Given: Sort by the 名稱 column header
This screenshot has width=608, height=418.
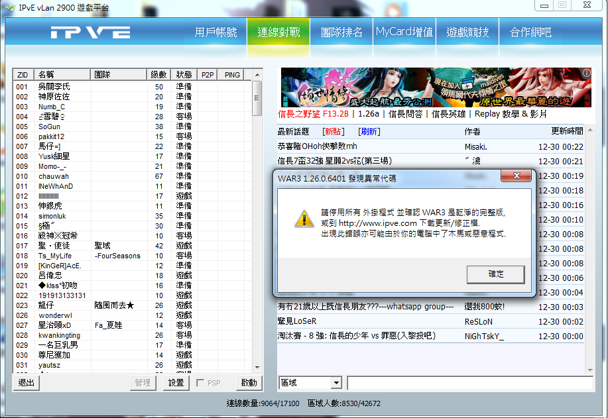Looking at the screenshot, I should (62, 75).
